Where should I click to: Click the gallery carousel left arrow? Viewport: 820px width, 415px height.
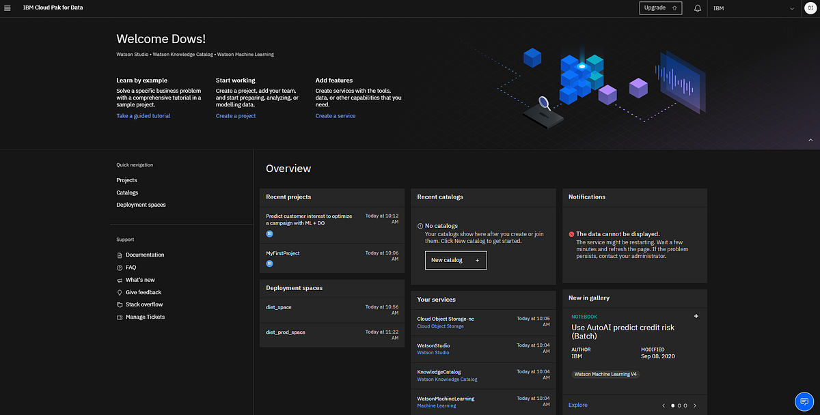663,405
